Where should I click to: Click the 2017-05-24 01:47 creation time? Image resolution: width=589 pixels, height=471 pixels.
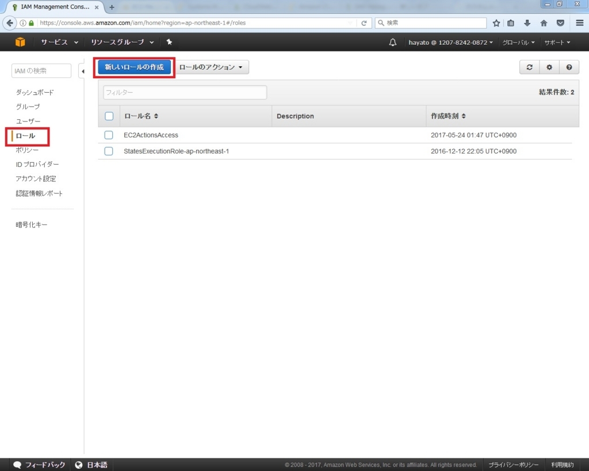[x=474, y=135]
